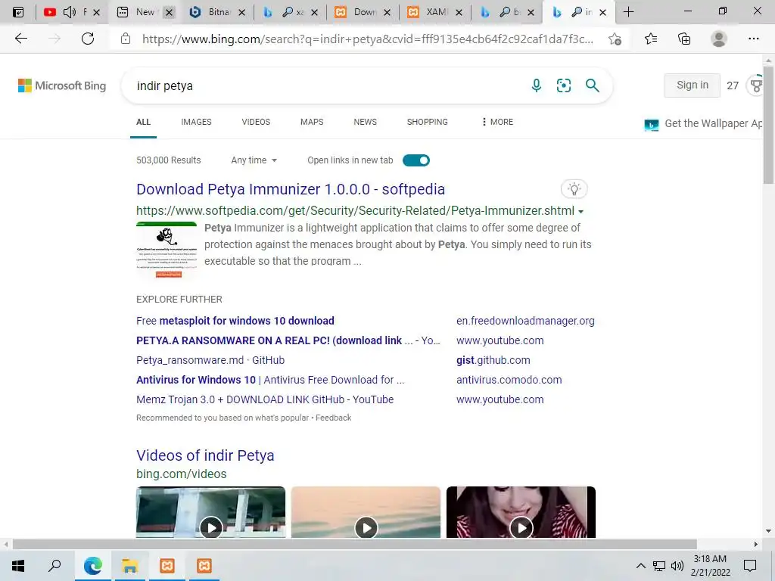Open the MORE search categories menu
This screenshot has width=775, height=581.
[x=497, y=122]
